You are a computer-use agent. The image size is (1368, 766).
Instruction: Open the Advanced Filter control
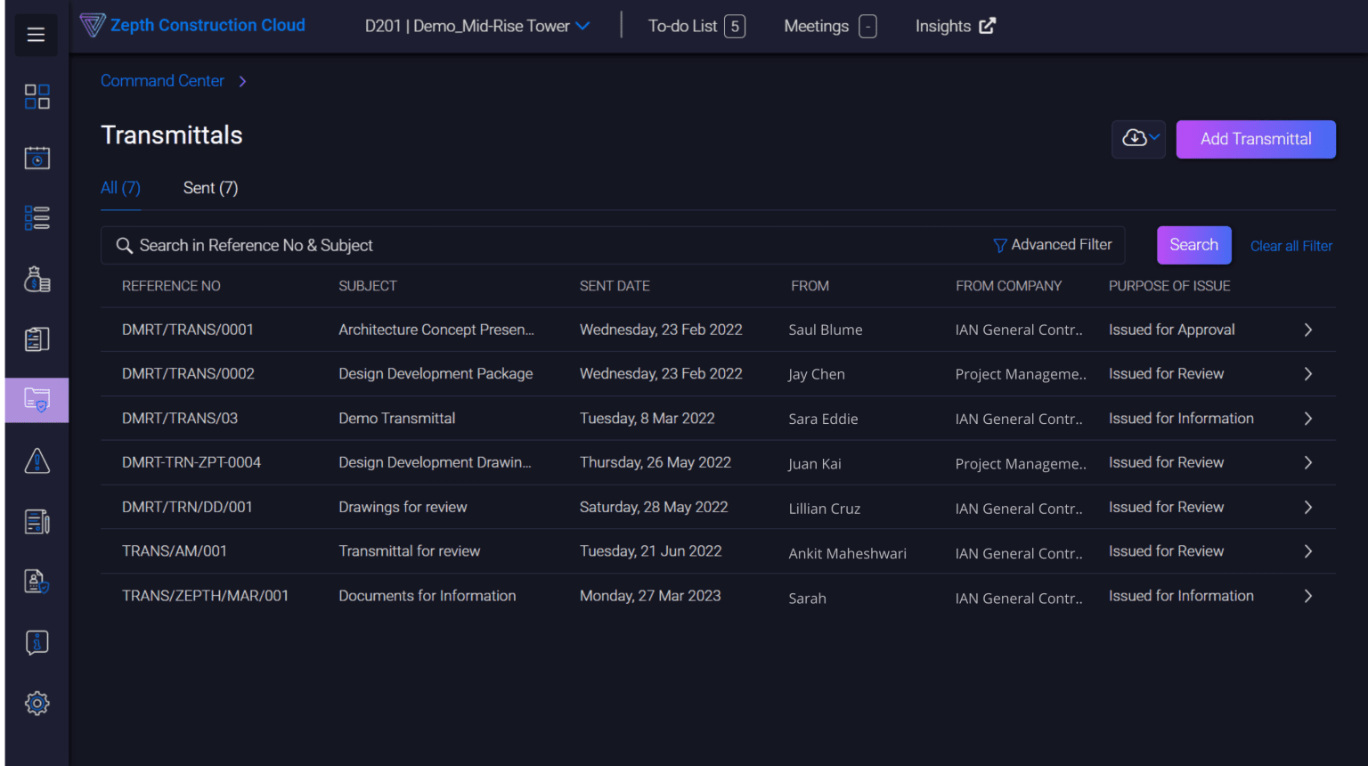click(1053, 244)
